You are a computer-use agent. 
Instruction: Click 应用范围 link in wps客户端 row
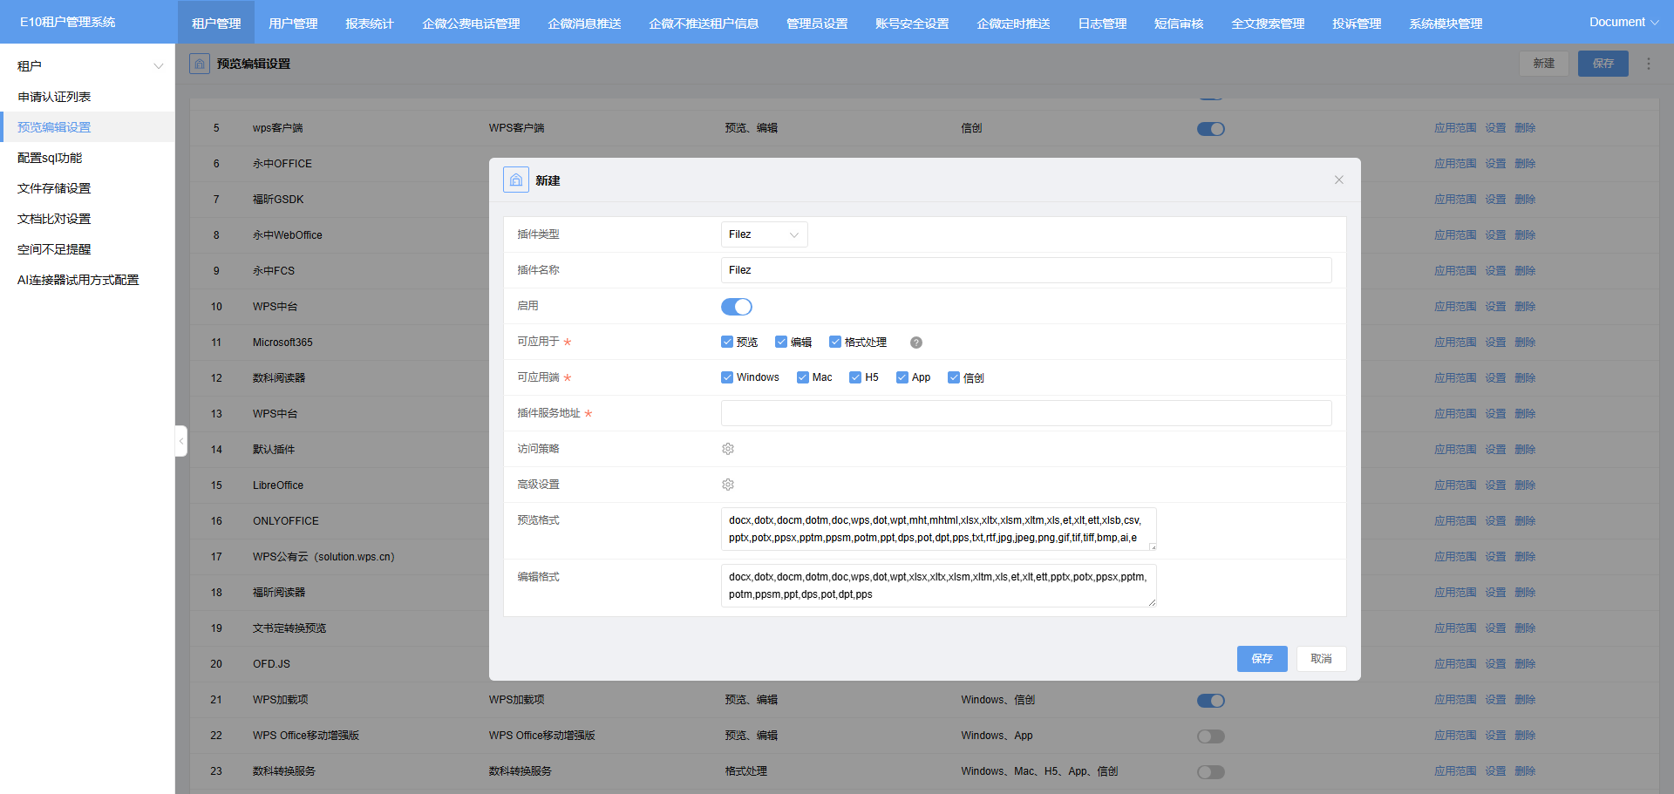[x=1455, y=128]
